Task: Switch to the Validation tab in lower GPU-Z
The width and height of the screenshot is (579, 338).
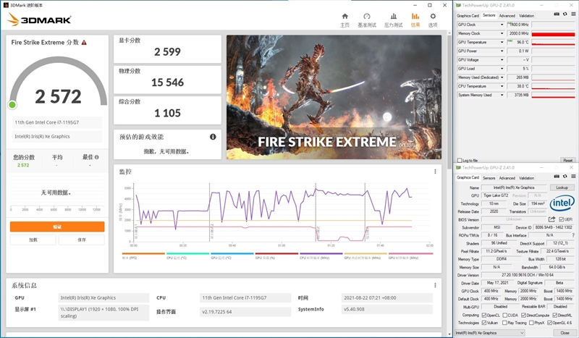Action: click(527, 177)
